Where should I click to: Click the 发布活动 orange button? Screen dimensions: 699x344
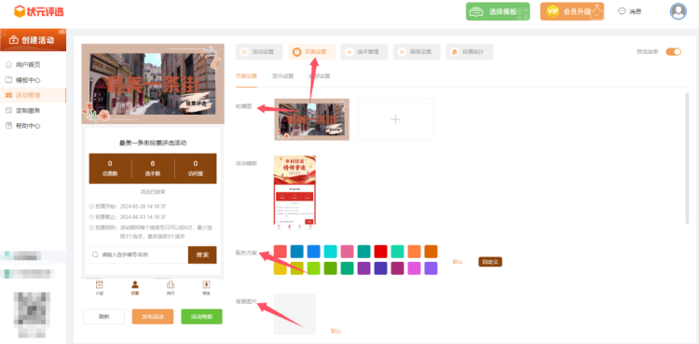coord(153,317)
